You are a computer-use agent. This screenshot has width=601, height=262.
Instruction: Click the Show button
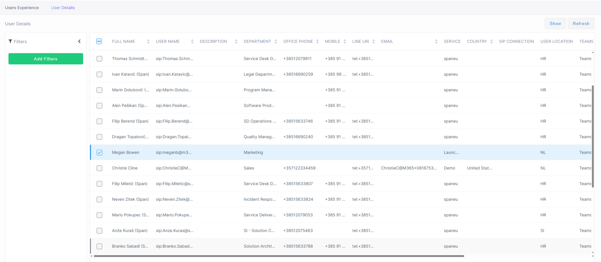555,23
